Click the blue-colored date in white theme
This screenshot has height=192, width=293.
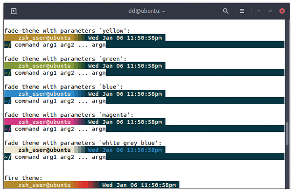point(125,150)
